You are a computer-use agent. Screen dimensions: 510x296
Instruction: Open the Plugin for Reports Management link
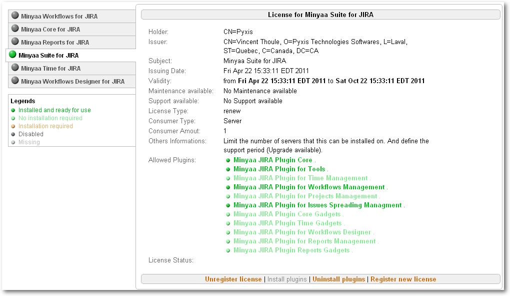[305, 241]
